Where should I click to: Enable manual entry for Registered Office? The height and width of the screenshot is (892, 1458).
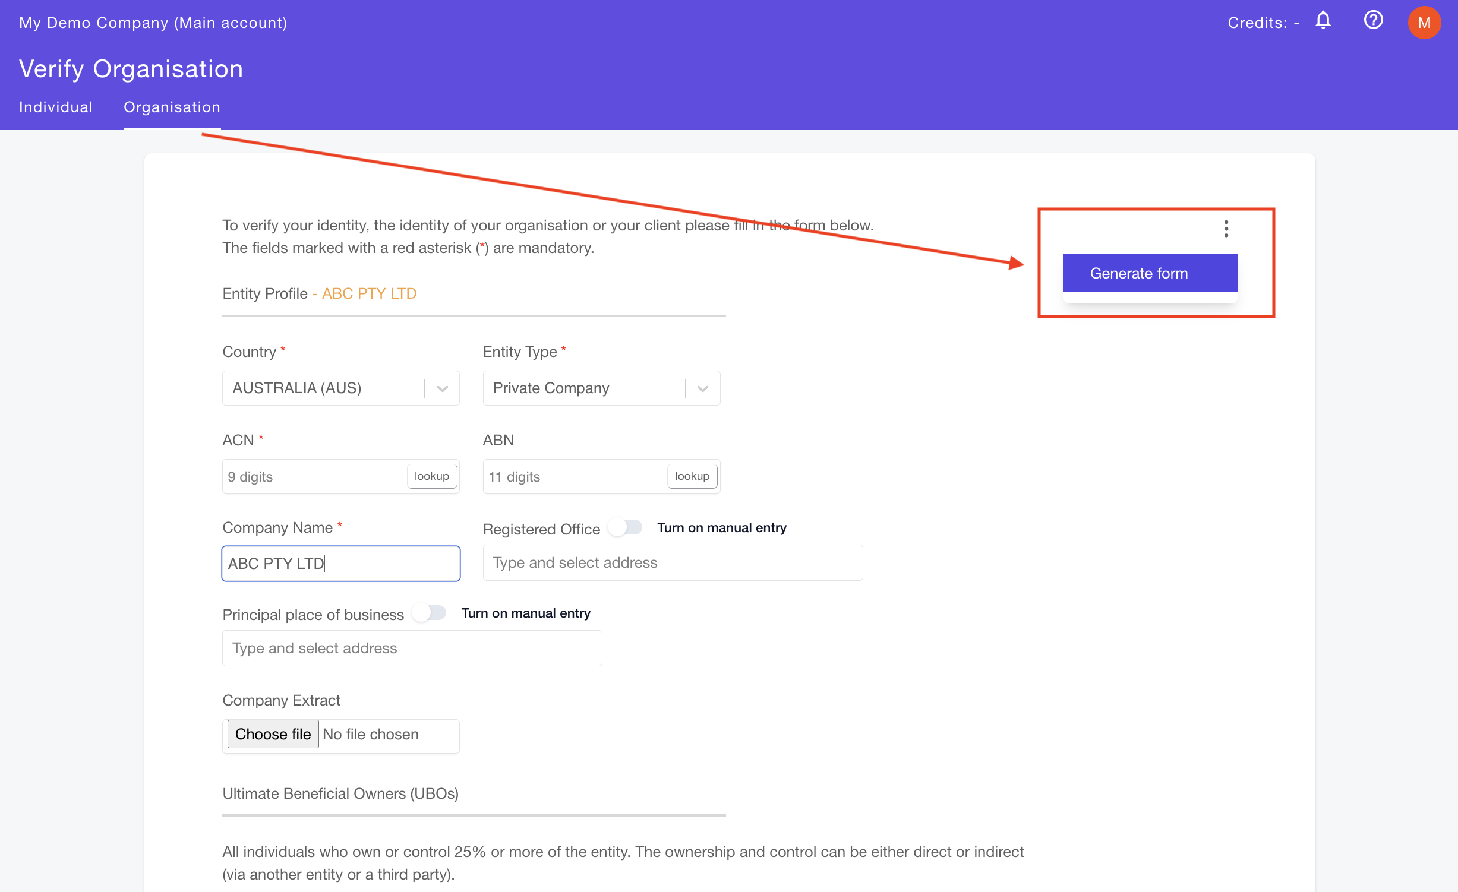point(625,527)
